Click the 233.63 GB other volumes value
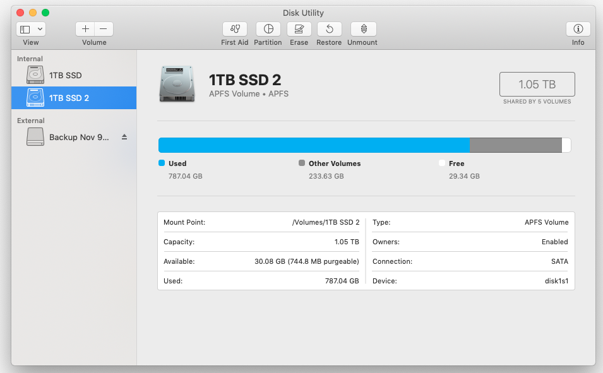603x373 pixels. coord(326,176)
